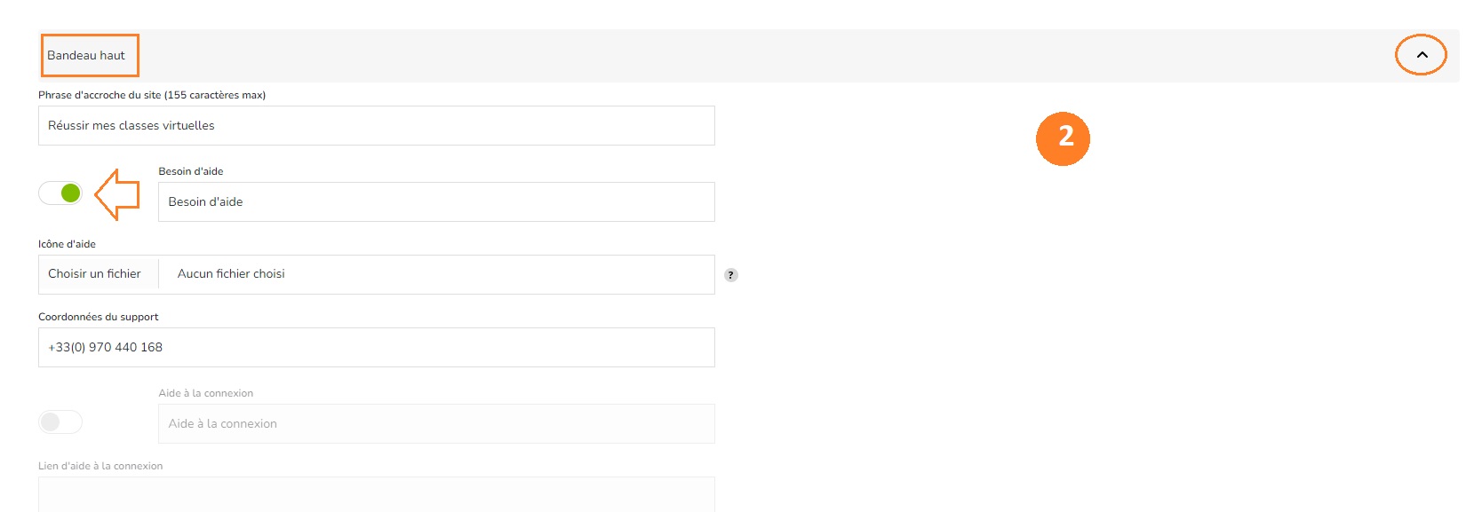Collapse the Bandeau haut section chevron

pyautogui.click(x=1422, y=55)
